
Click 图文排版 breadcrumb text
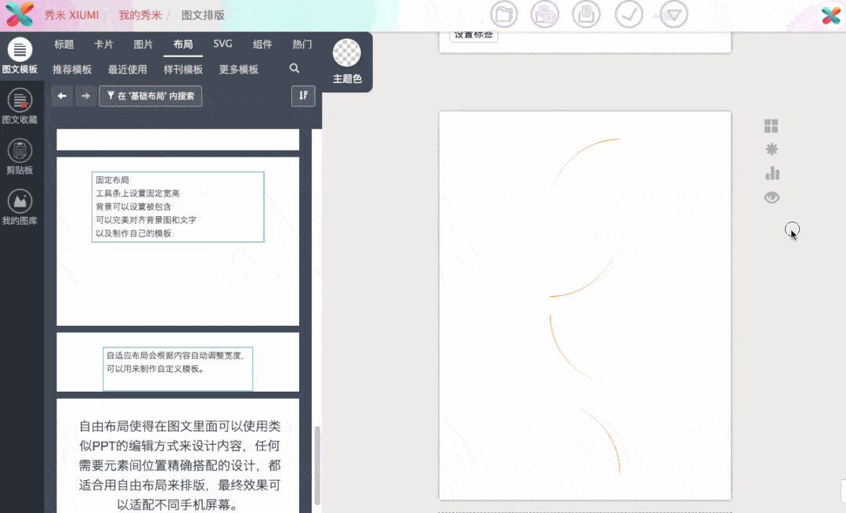pyautogui.click(x=203, y=15)
